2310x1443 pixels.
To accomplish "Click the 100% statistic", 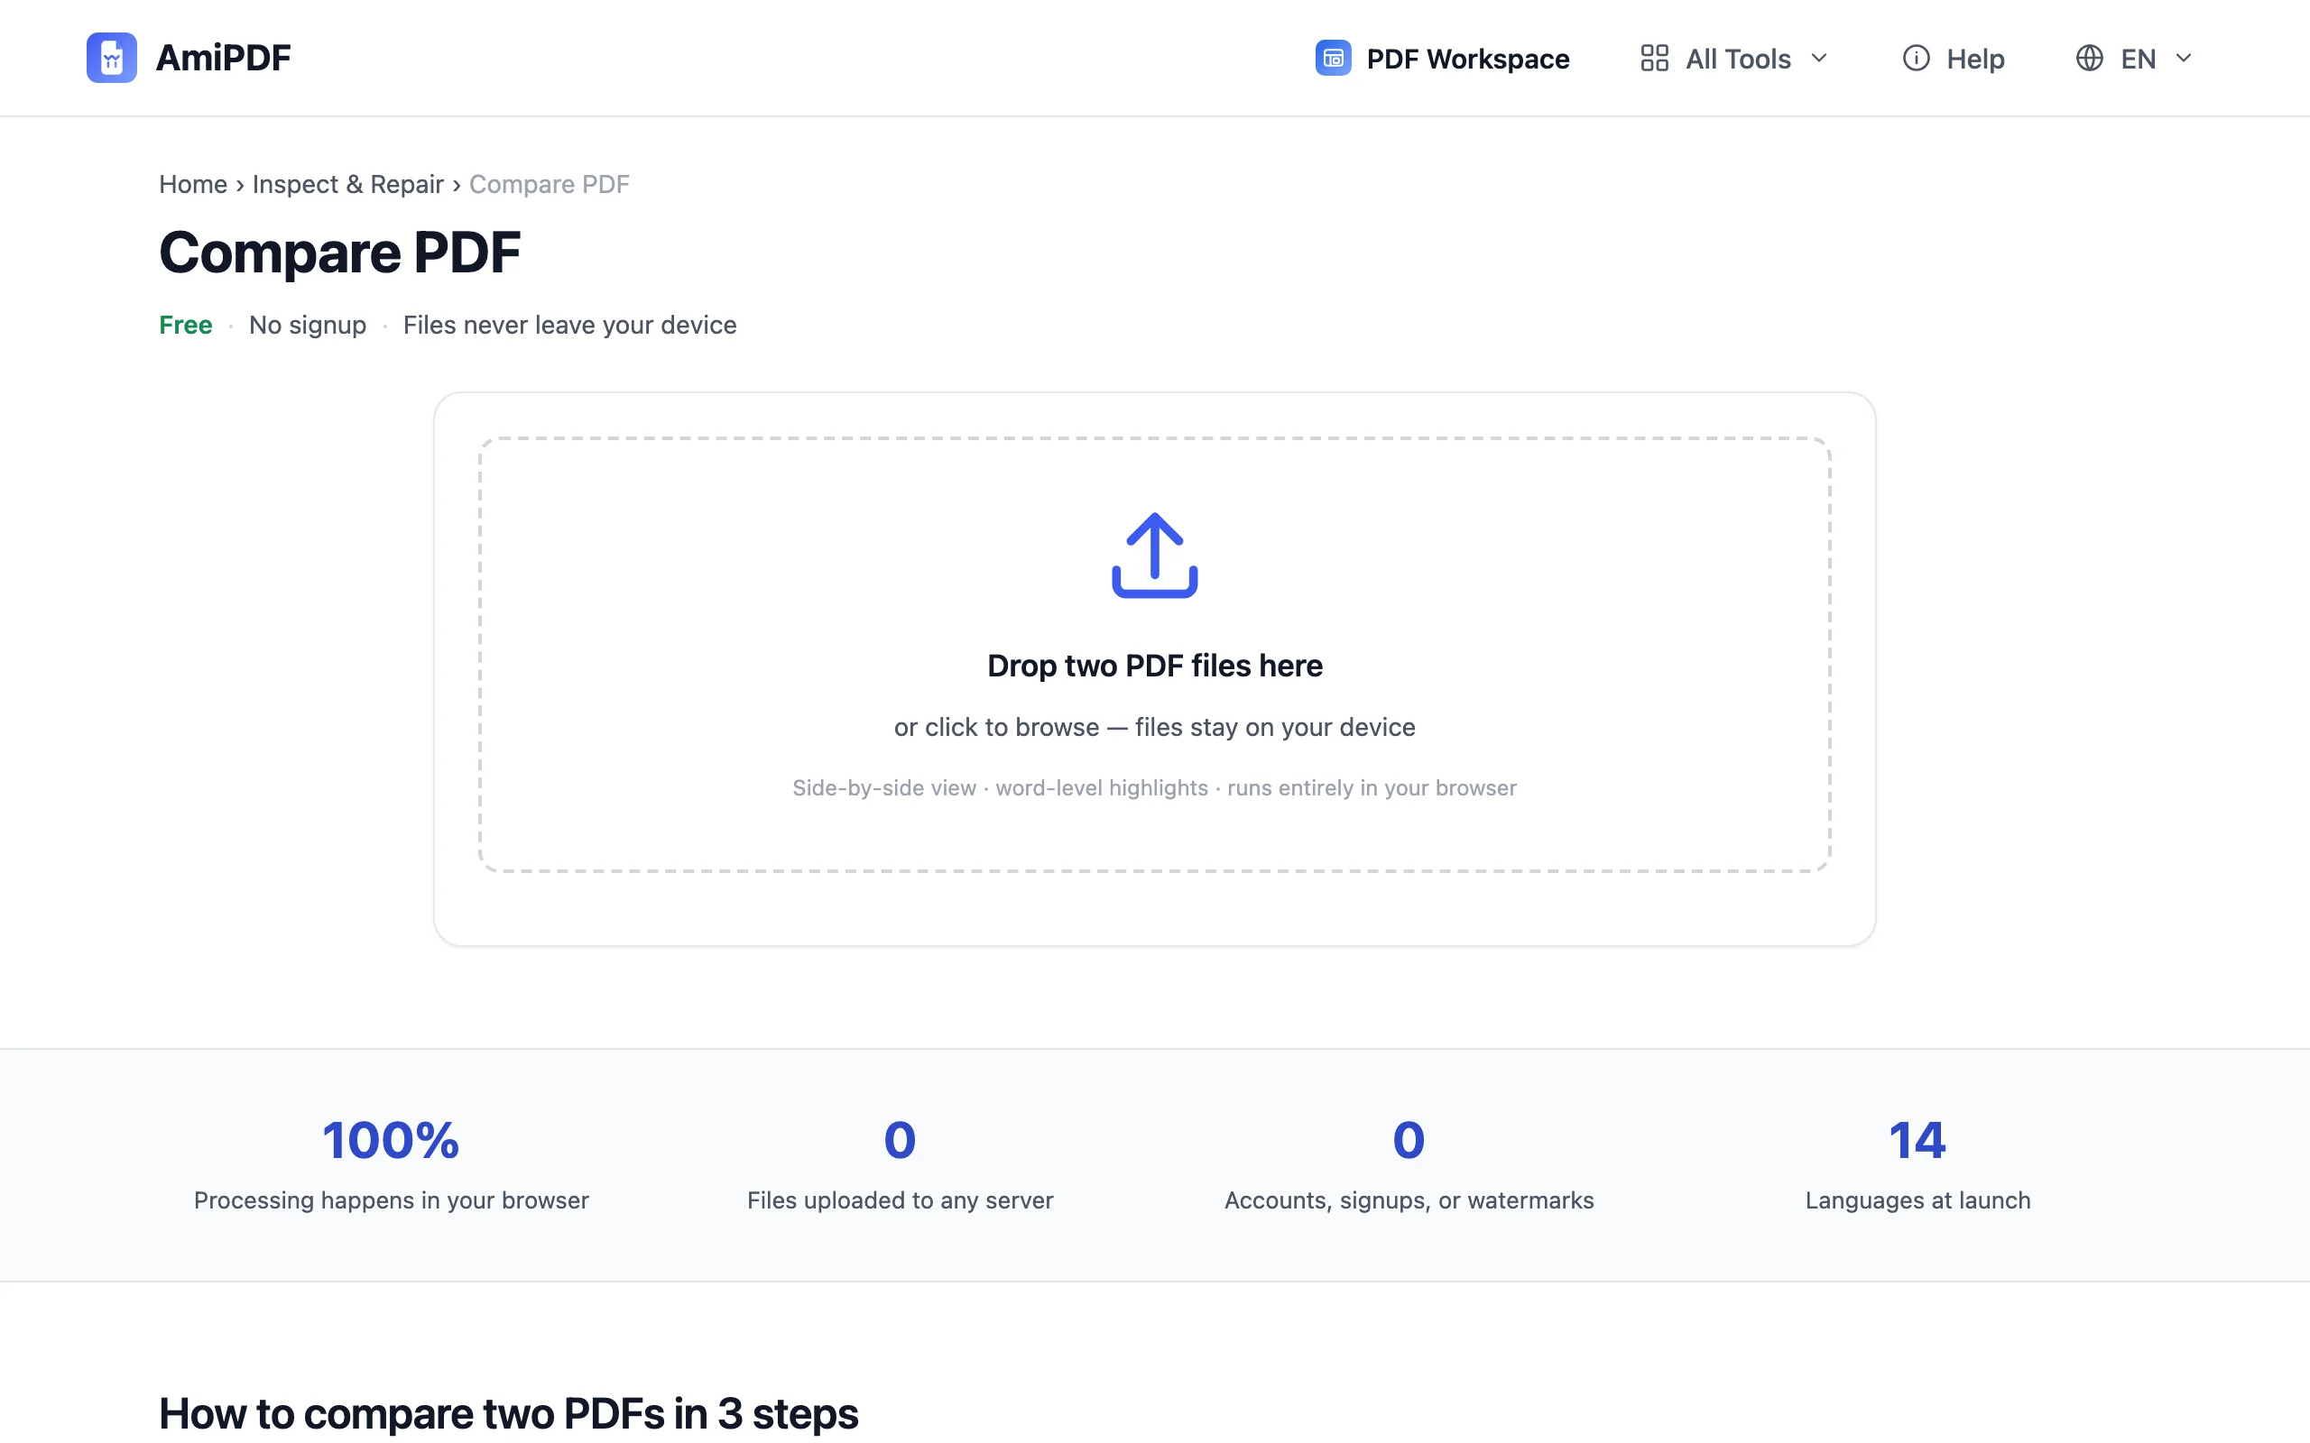I will click(x=392, y=1141).
